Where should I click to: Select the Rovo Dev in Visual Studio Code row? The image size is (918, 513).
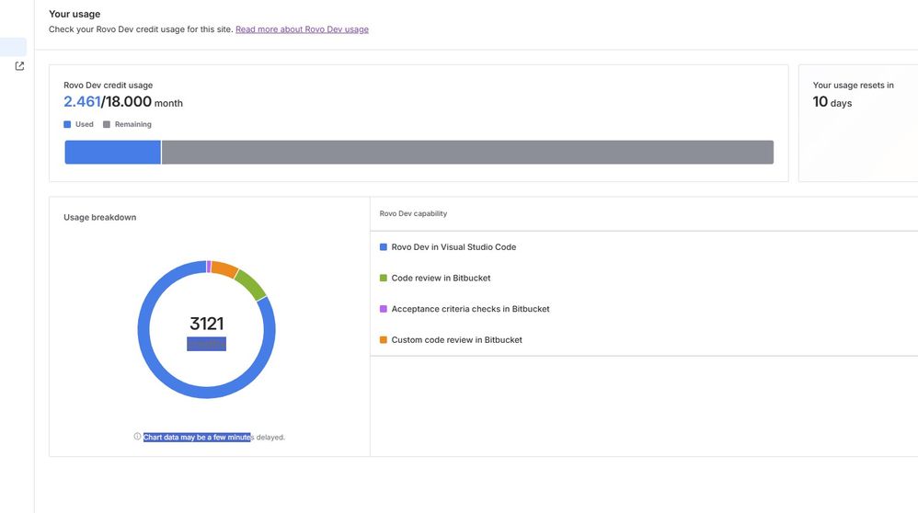644,247
